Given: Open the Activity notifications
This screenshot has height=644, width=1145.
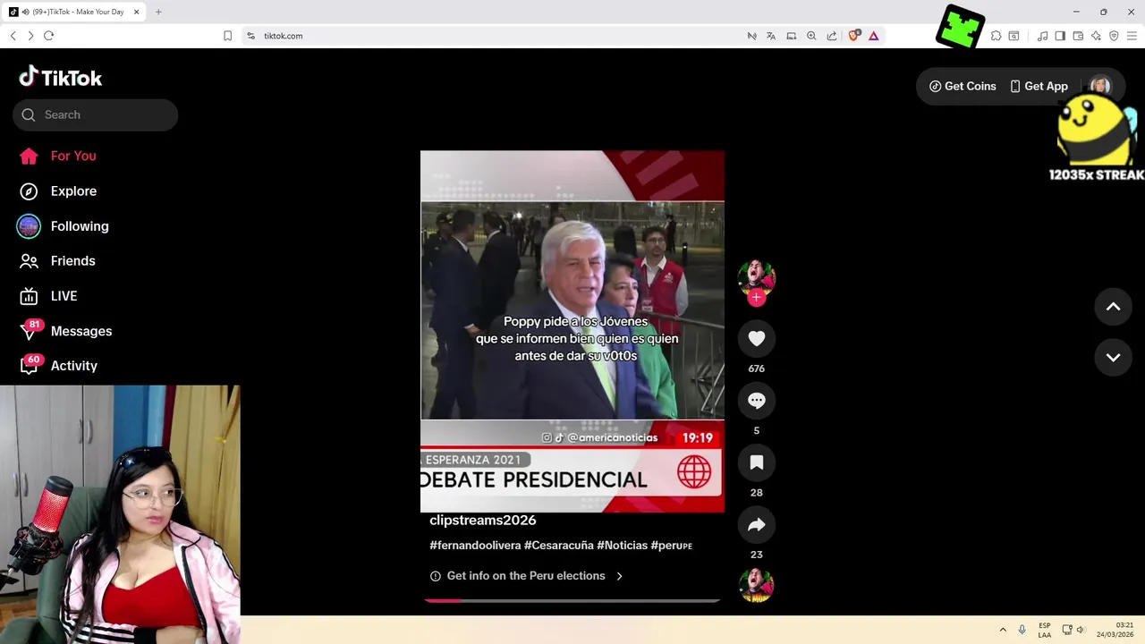Looking at the screenshot, I should click(59, 366).
